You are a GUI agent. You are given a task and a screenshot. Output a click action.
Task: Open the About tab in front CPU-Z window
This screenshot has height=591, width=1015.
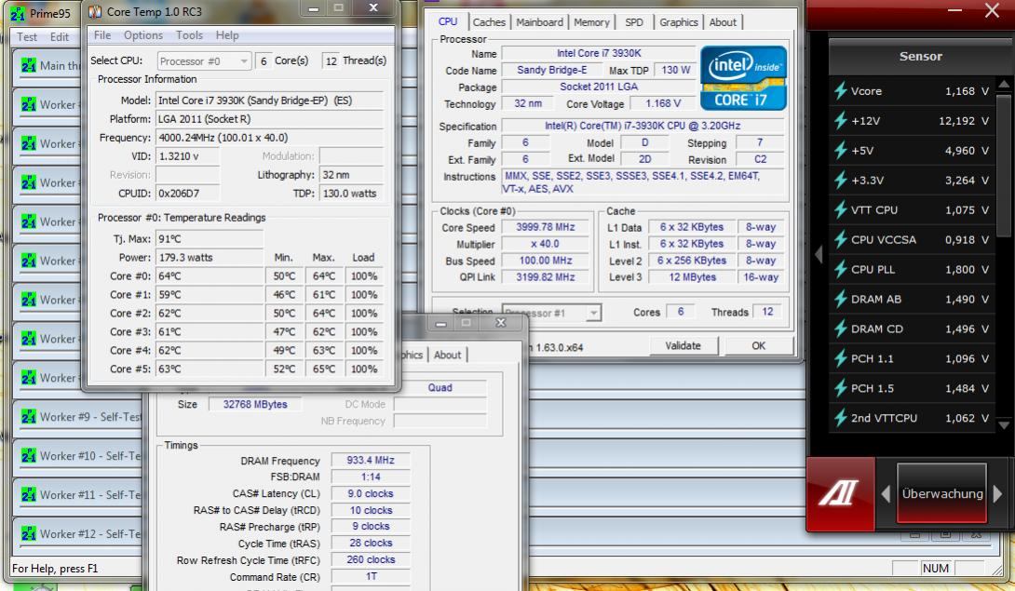click(x=723, y=22)
